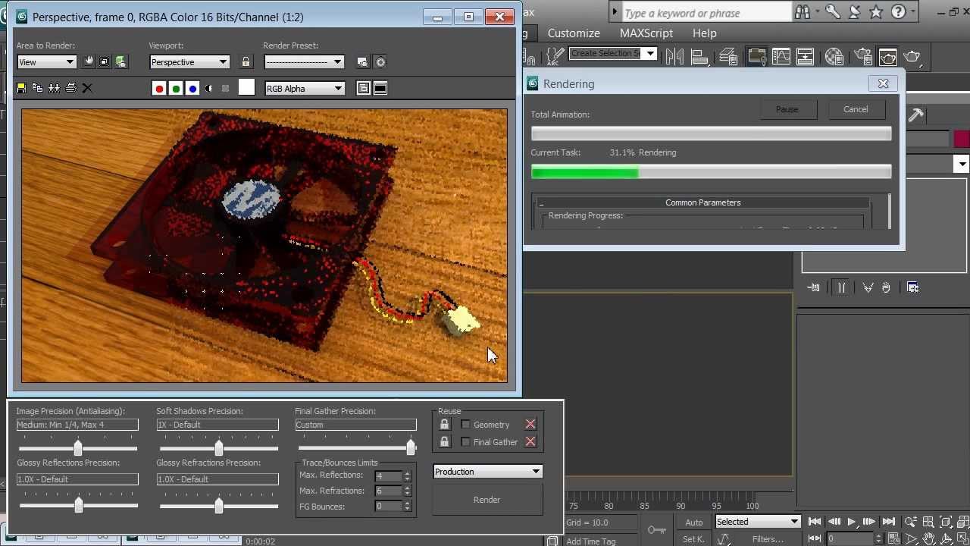Toggle the frame window UI display button
This screenshot has width=970, height=546.
[380, 89]
